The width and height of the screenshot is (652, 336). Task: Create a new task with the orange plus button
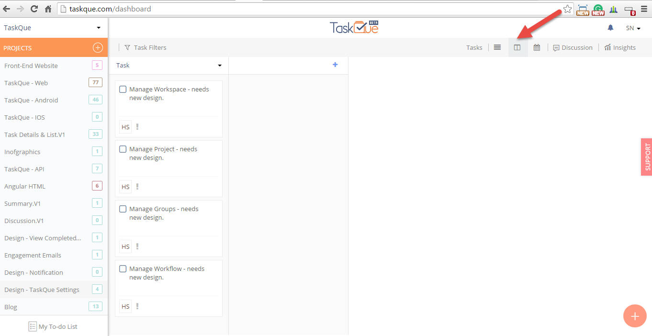(635, 316)
